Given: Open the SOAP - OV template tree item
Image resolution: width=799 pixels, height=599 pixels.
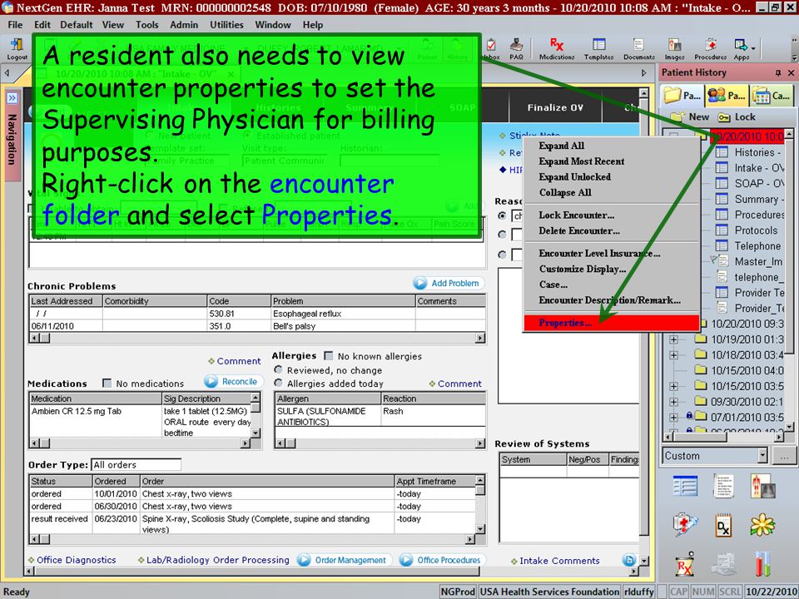Looking at the screenshot, I should tap(749, 183).
